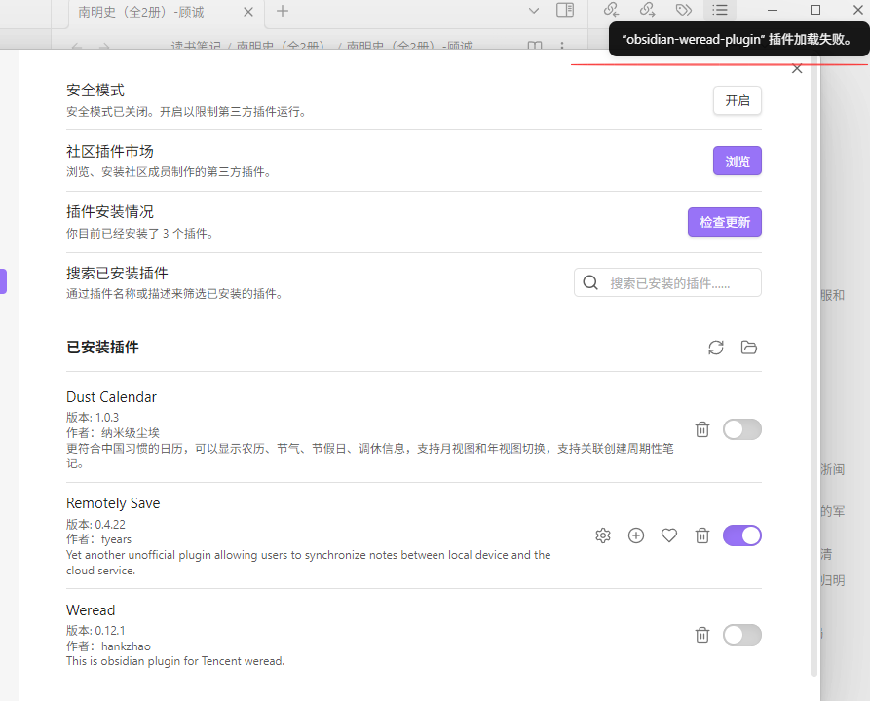The width and height of the screenshot is (870, 701).
Task: Open a new tab with plus button
Action: (x=283, y=11)
